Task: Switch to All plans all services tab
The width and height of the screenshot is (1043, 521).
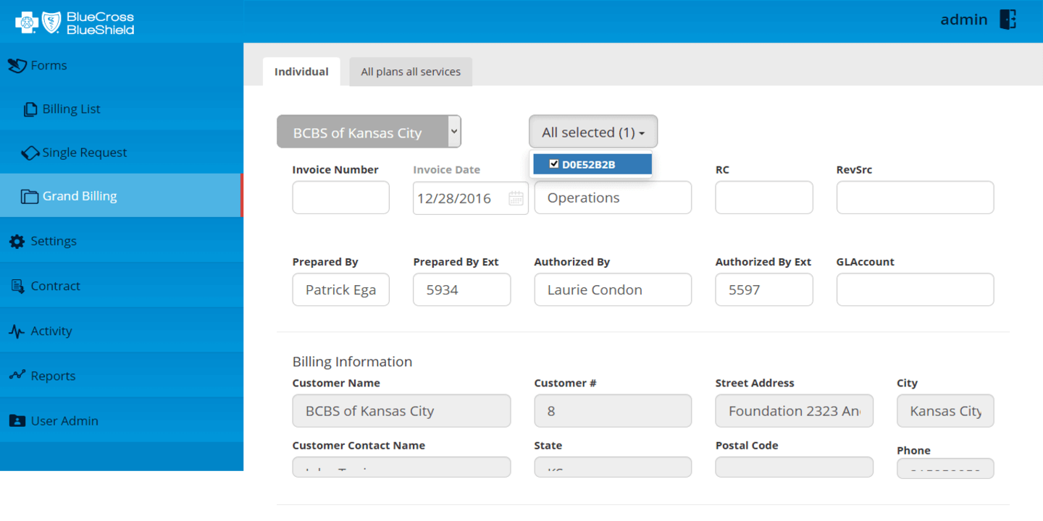Action: pyautogui.click(x=411, y=72)
